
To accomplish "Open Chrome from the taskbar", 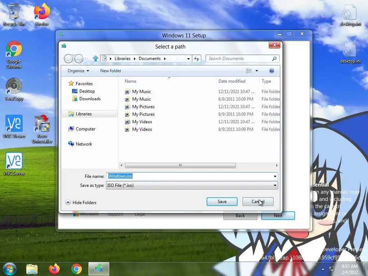I will tap(77, 269).
